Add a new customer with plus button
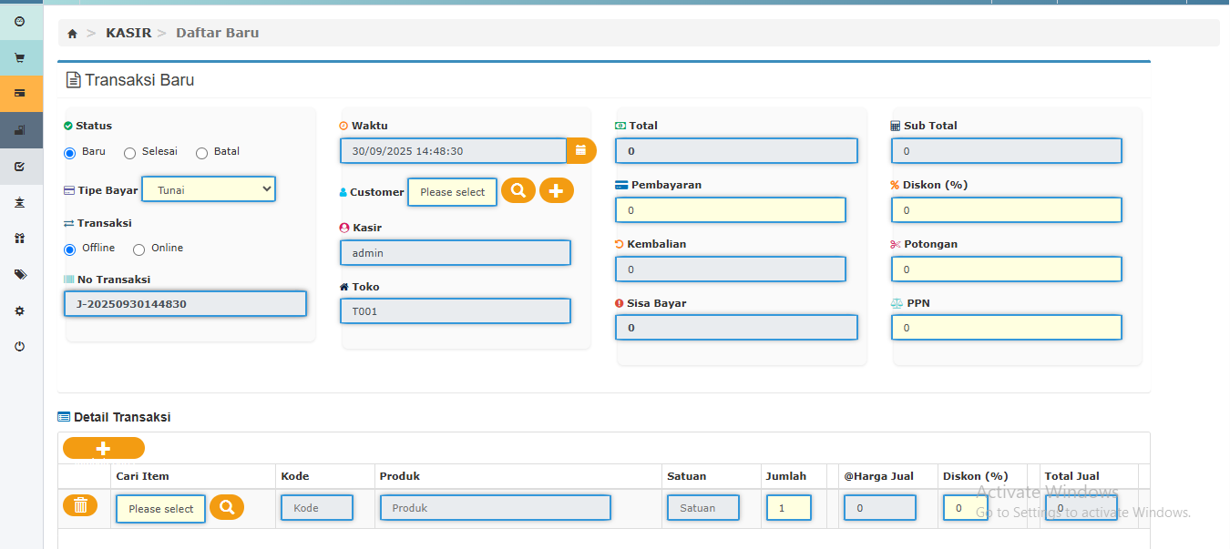Viewport: 1230px width, 549px height. (556, 190)
